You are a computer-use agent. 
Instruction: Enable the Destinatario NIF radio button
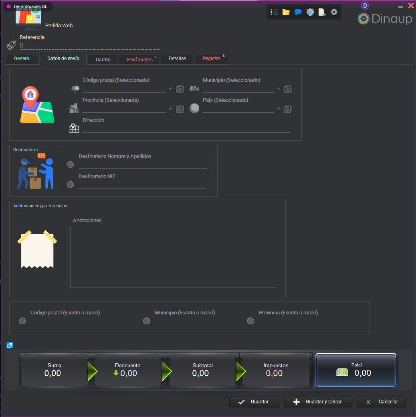(x=70, y=184)
